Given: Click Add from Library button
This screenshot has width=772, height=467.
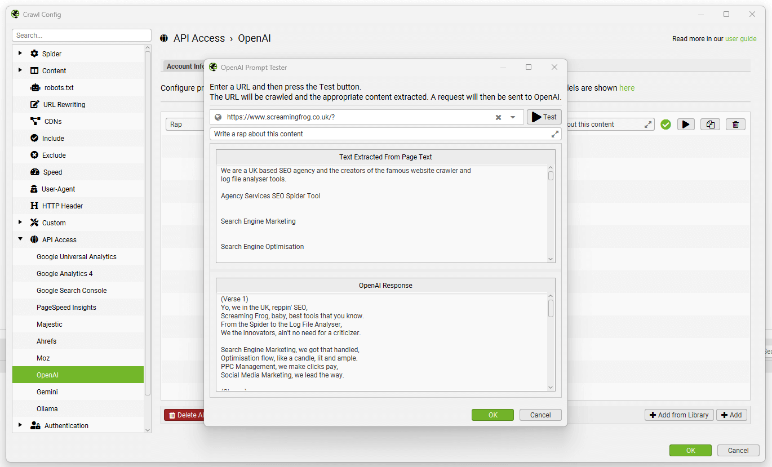Looking at the screenshot, I should point(679,415).
